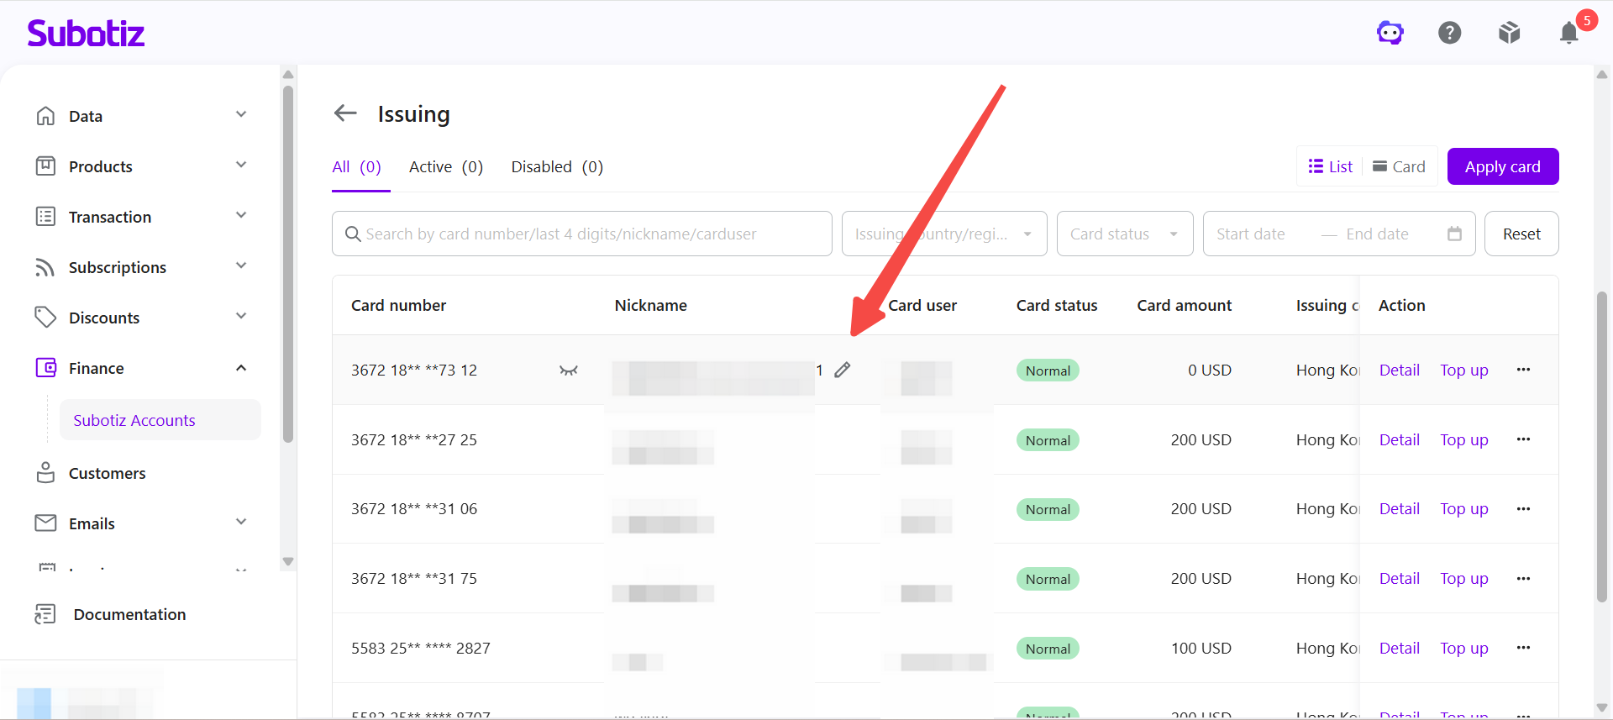Viewport: 1613px width, 720px height.
Task: Edit nickname with the pencil icon
Action: coord(843,370)
